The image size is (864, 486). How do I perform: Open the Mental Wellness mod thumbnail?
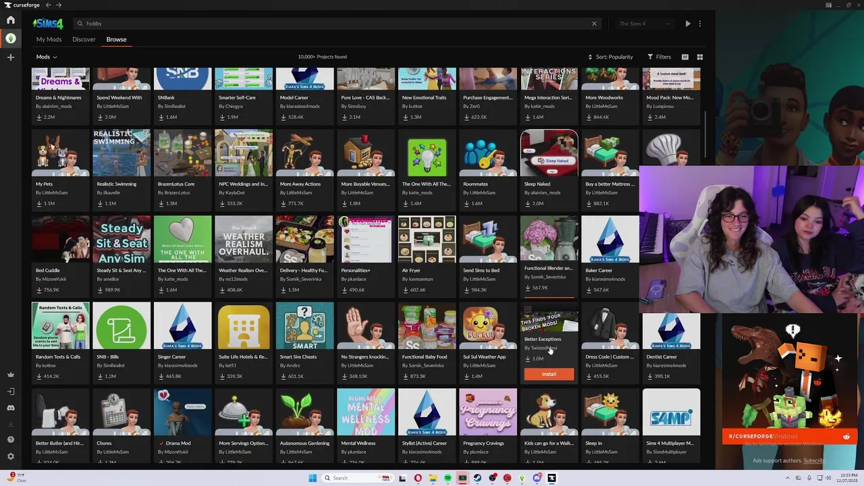pyautogui.click(x=366, y=412)
